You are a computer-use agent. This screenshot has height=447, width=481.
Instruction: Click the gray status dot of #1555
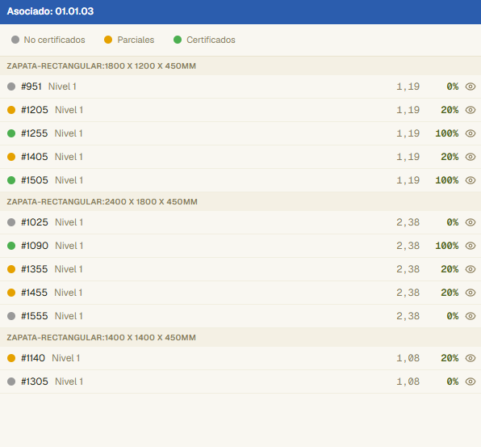click(x=11, y=316)
